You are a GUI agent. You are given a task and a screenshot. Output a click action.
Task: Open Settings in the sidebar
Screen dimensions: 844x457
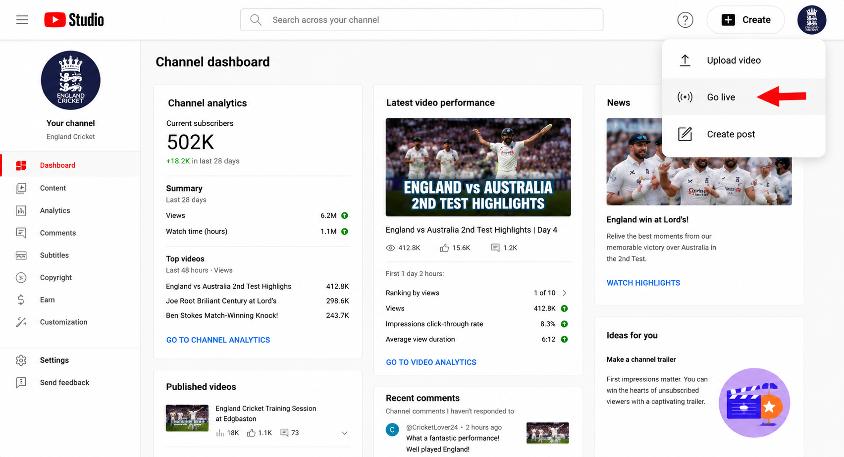[70, 360]
